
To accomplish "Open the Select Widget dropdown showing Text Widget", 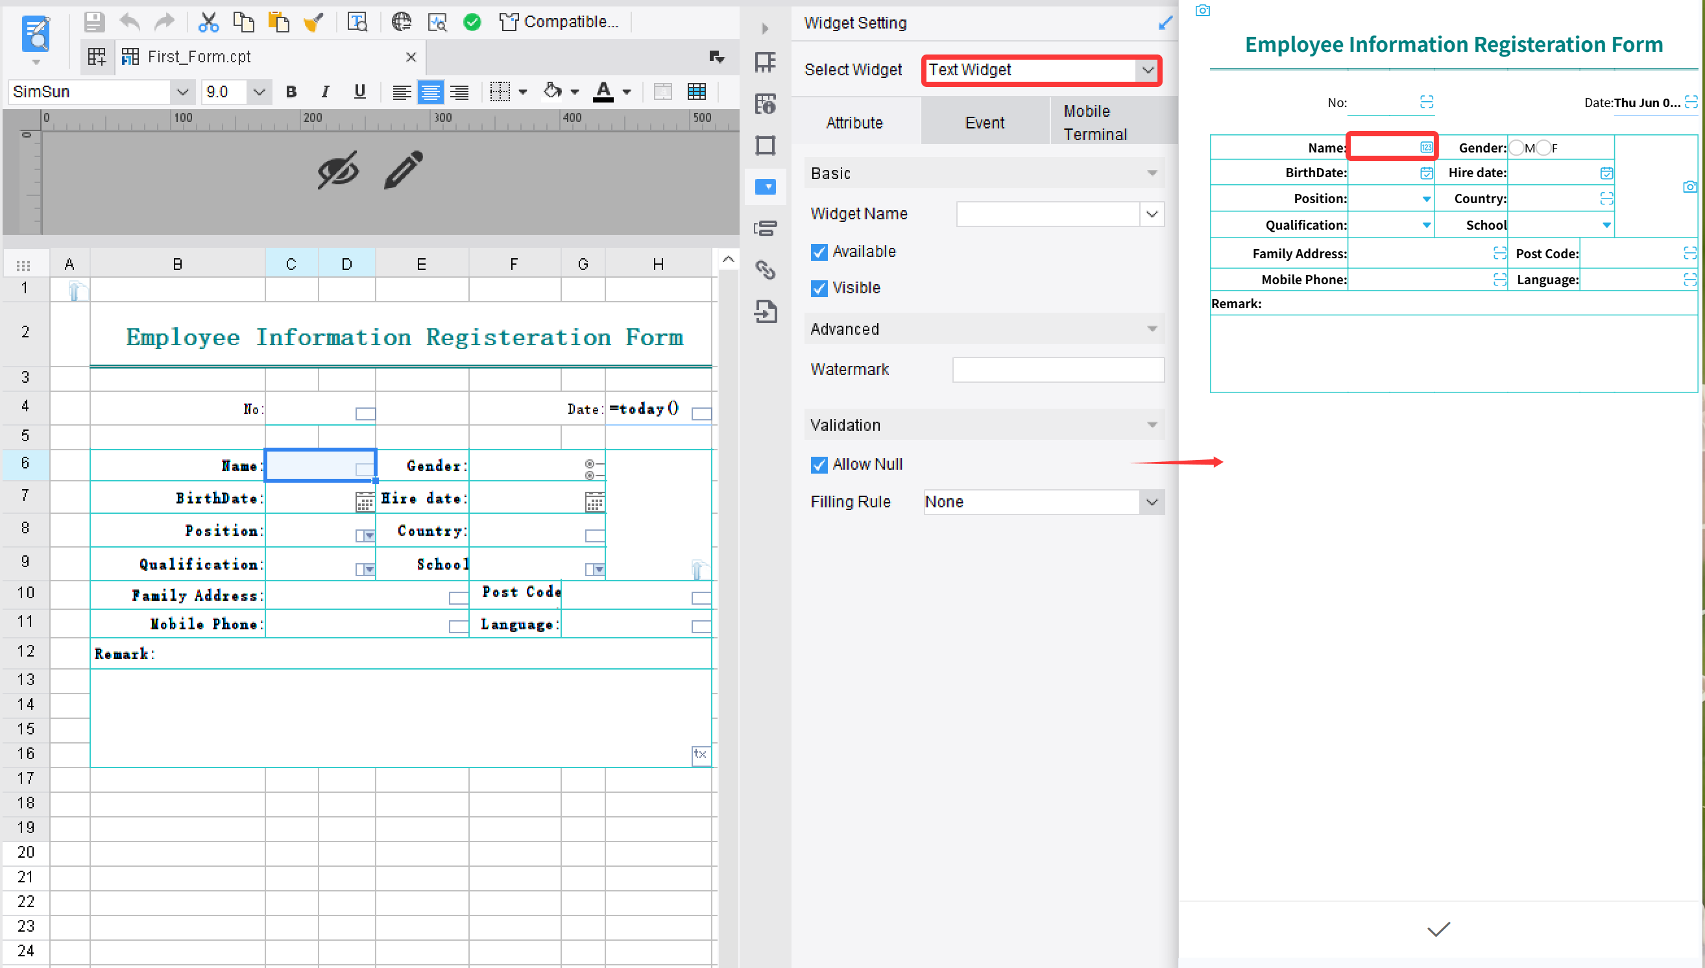I will point(1148,70).
